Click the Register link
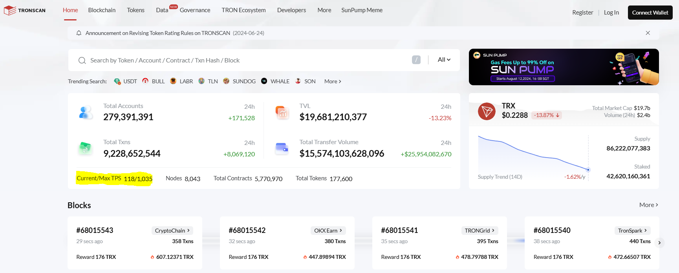The image size is (679, 273). [582, 13]
